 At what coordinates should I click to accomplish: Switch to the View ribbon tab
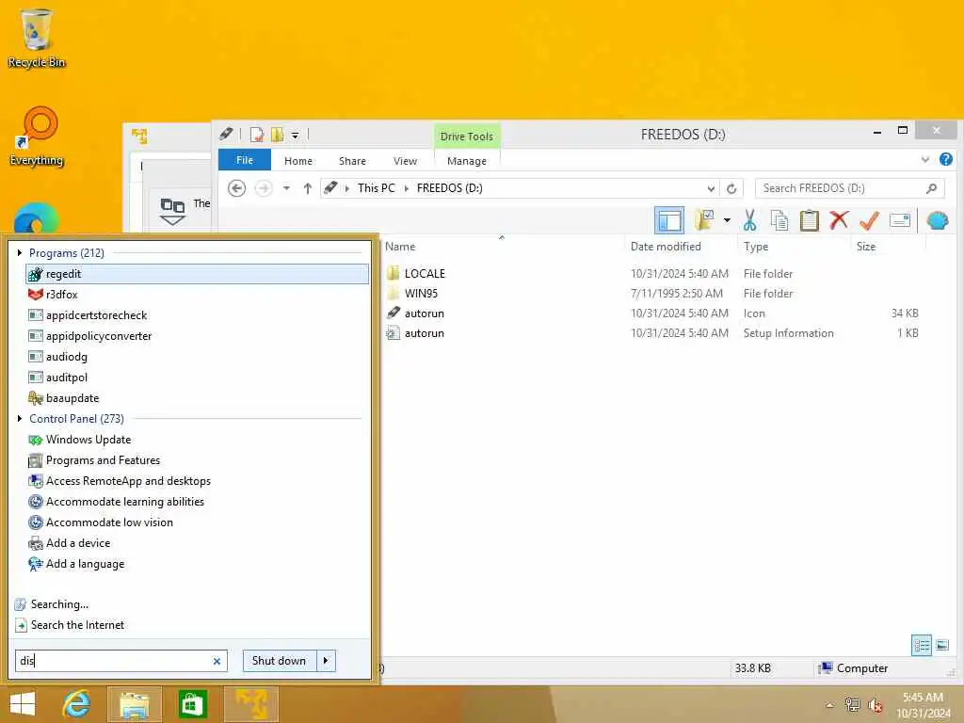coord(405,160)
